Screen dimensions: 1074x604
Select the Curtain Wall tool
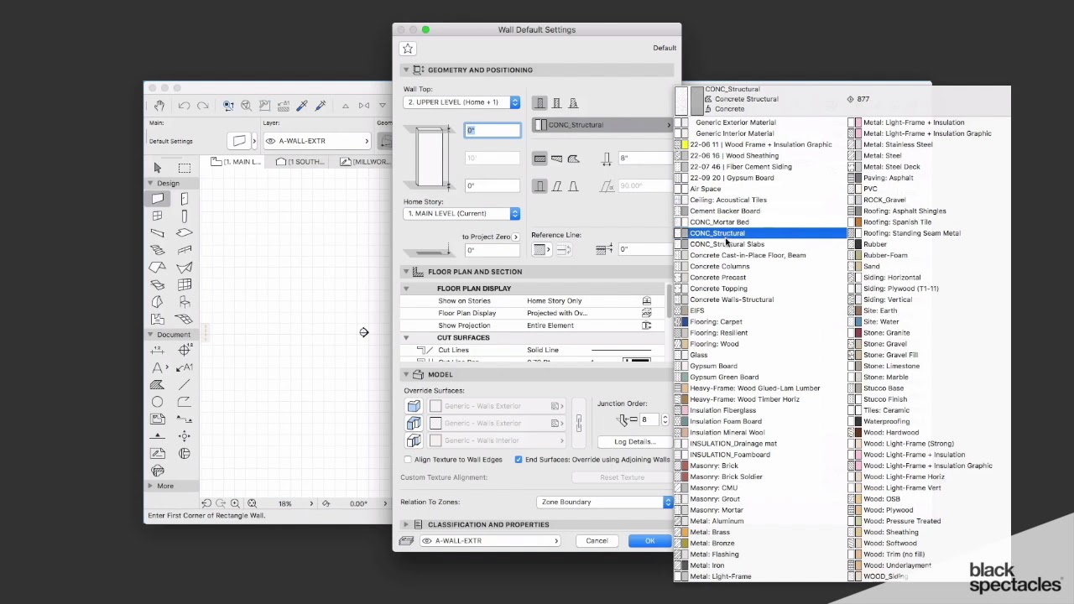click(185, 284)
